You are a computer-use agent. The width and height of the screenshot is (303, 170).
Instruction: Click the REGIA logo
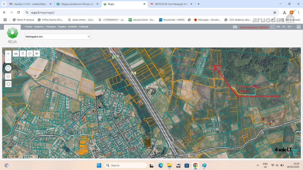click(12, 35)
